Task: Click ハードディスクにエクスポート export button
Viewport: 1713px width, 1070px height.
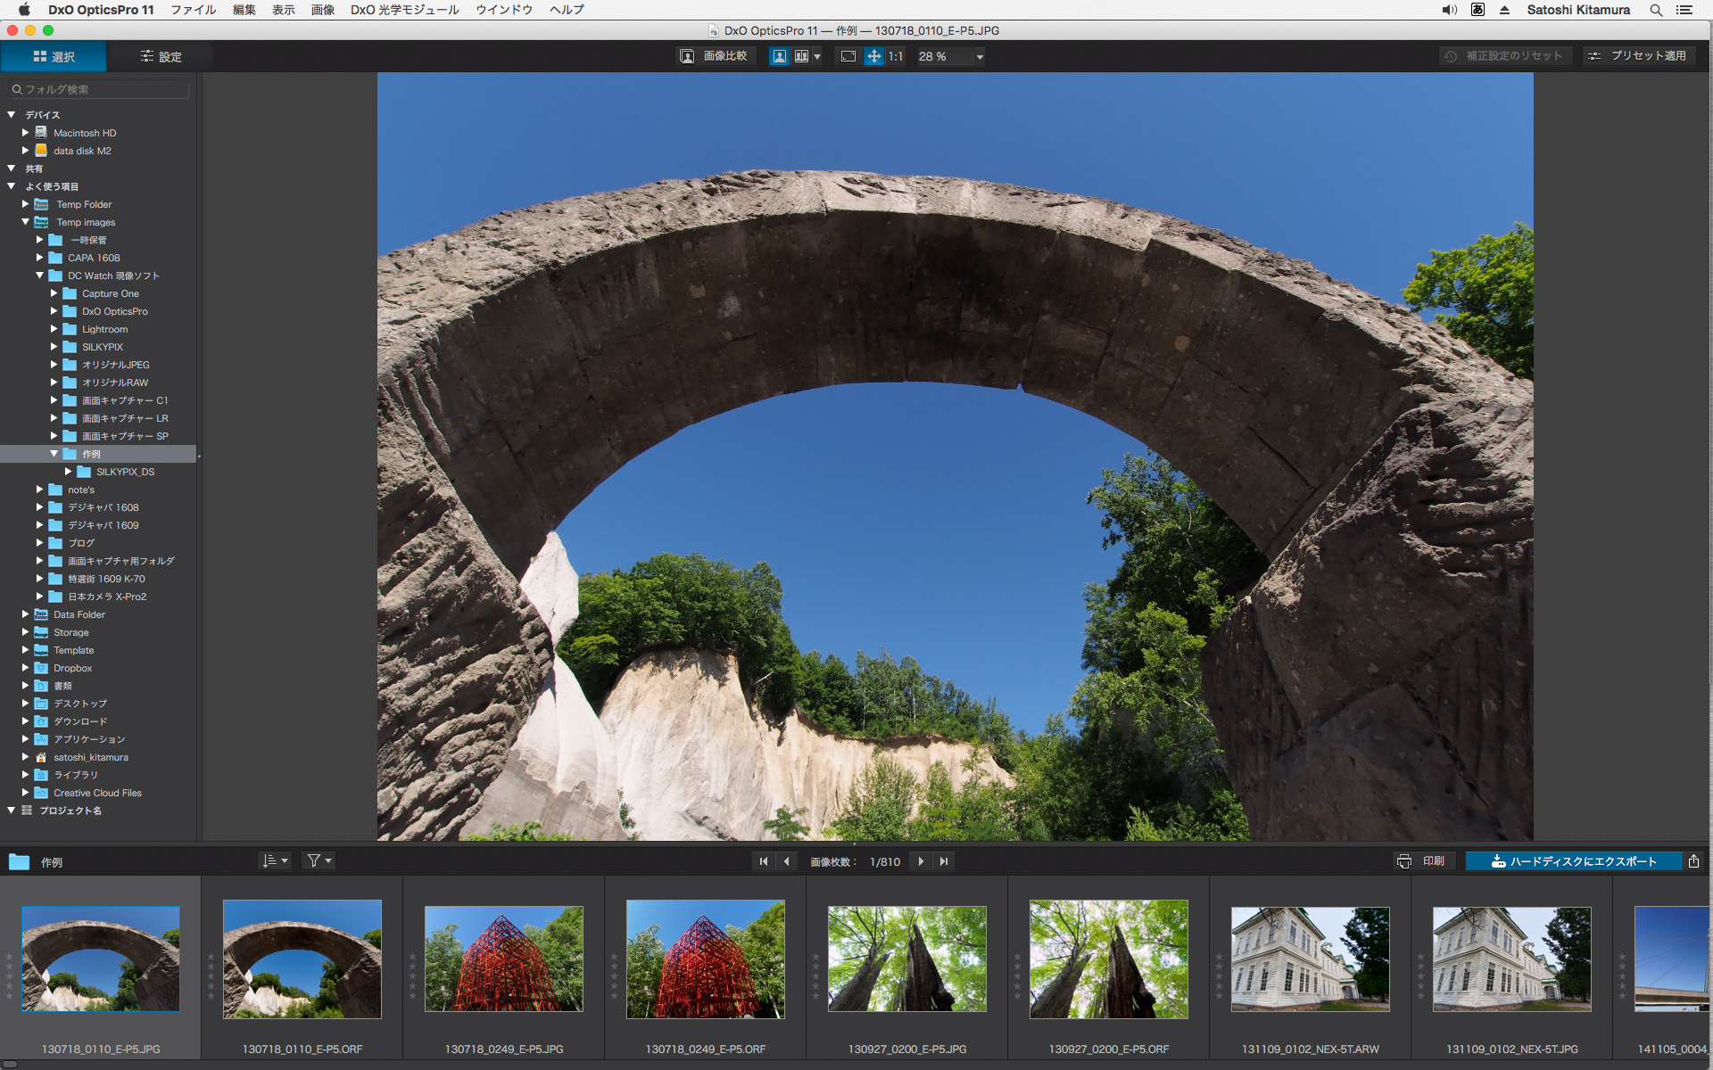Action: (x=1574, y=861)
